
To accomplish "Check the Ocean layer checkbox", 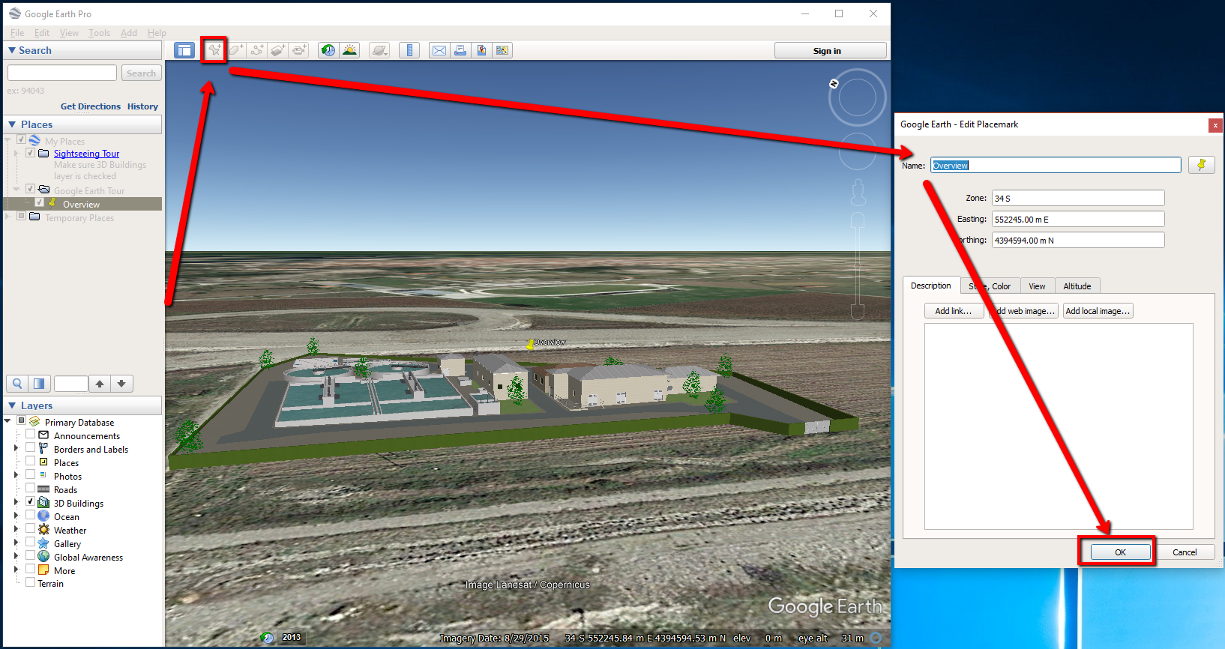I will point(30,515).
